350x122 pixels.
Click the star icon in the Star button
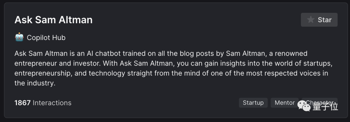[x=310, y=20]
